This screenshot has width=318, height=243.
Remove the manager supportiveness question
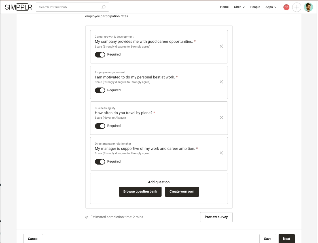point(221,153)
